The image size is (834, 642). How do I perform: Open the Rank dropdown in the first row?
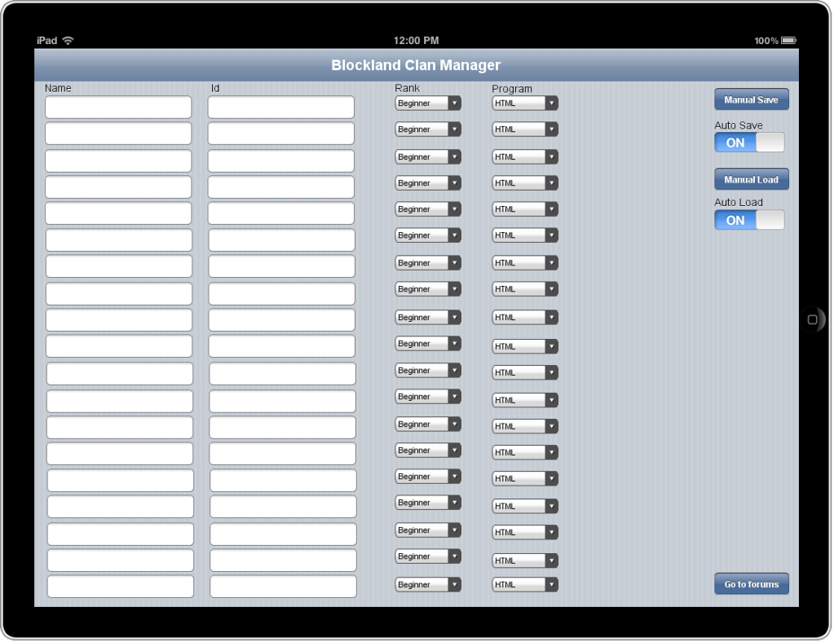(x=428, y=103)
